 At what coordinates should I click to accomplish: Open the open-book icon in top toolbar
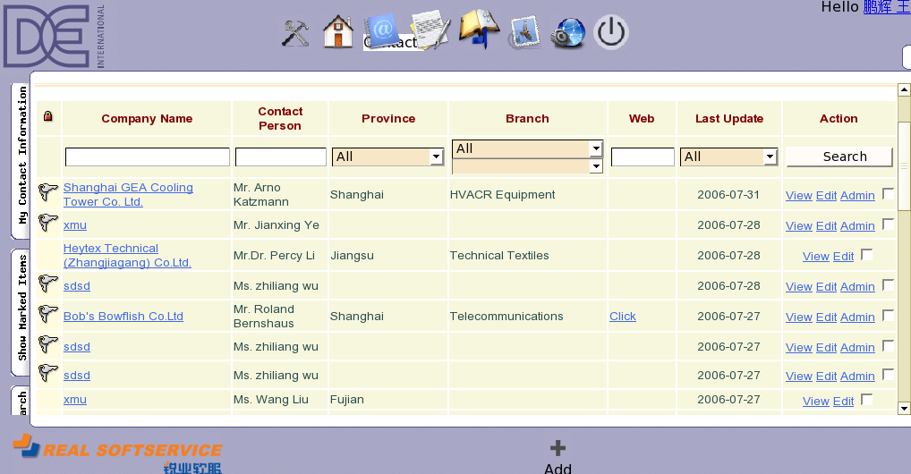tap(479, 30)
